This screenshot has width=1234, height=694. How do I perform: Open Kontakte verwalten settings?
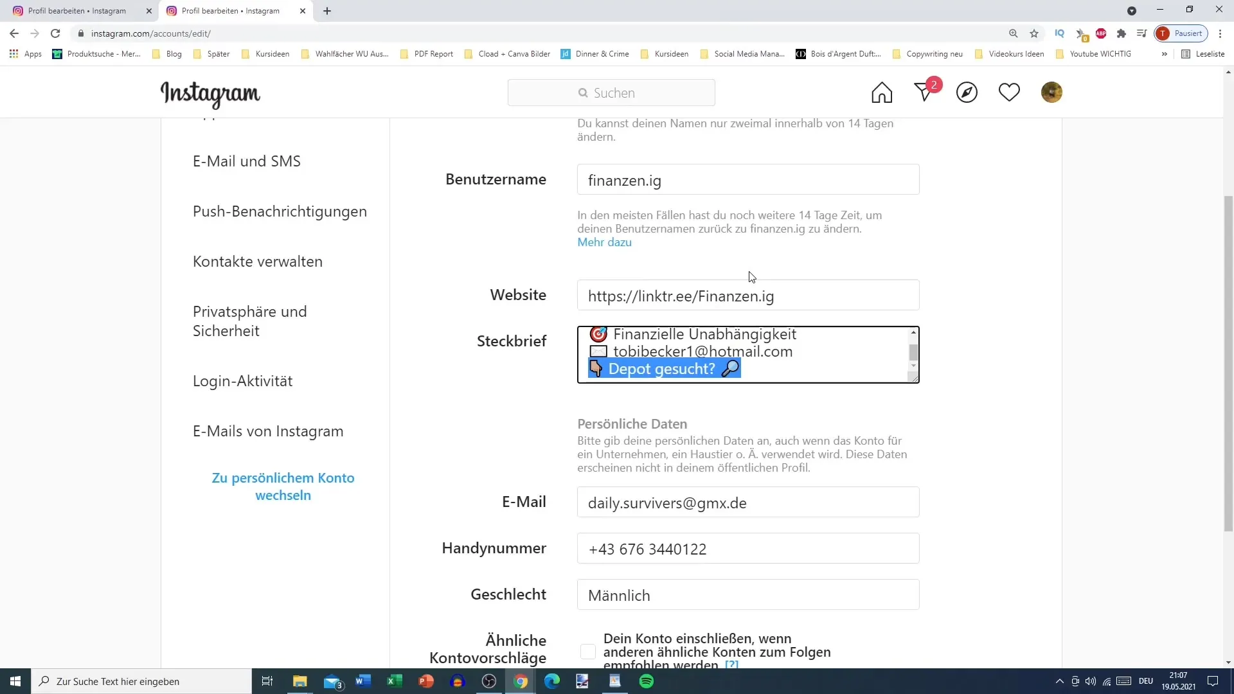(x=258, y=262)
